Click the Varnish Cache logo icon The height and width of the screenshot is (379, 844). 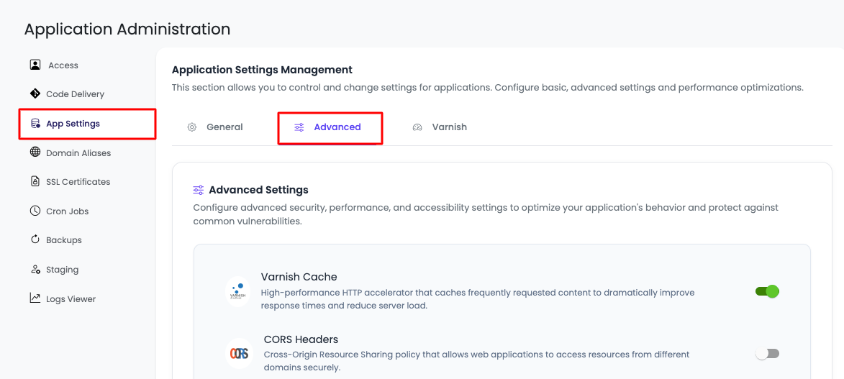(237, 291)
